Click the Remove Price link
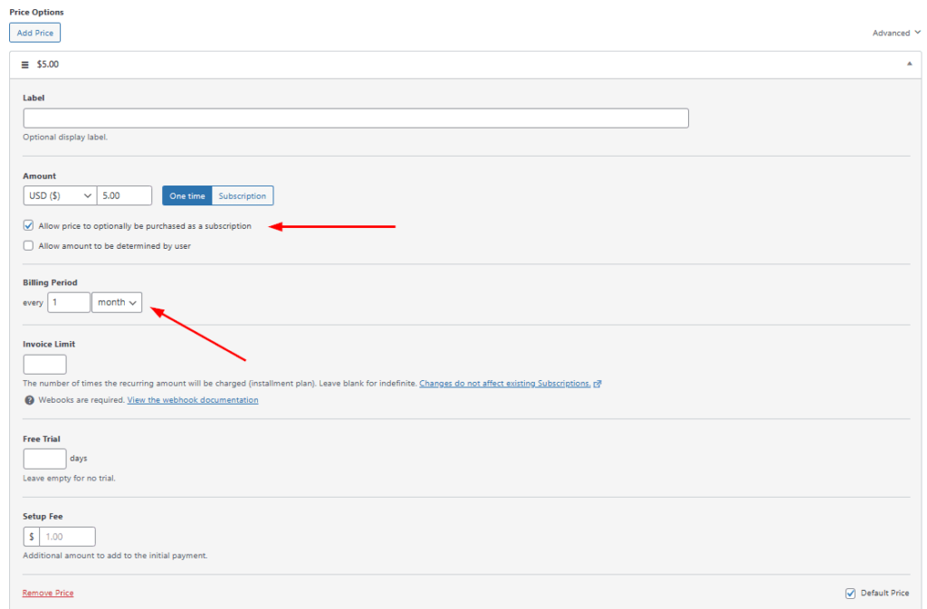Screen dimensions: 927x609 [48, 594]
